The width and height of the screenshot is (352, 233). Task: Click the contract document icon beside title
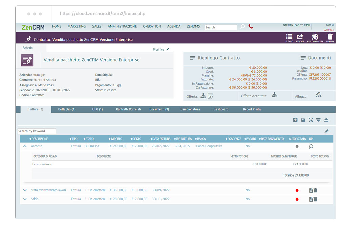point(27,60)
